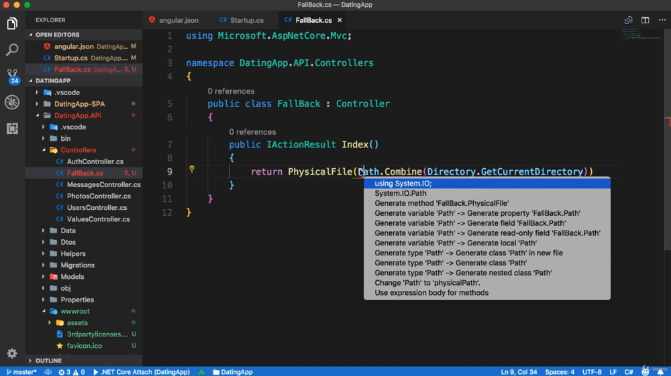The width and height of the screenshot is (671, 376).
Task: Open the Search view in activity bar
Action: pyautogui.click(x=12, y=50)
